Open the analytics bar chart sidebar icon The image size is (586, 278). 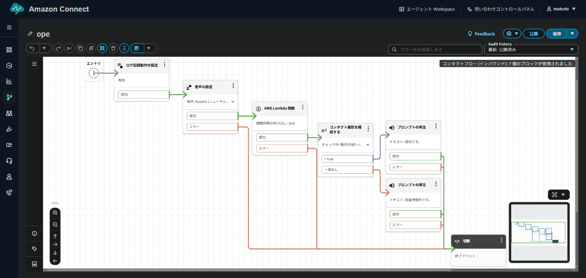[9, 81]
